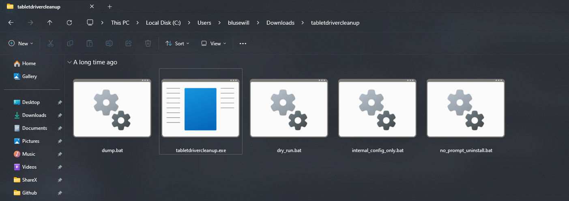Click the Paste clipboard icon
The image size is (569, 201).
90,43
